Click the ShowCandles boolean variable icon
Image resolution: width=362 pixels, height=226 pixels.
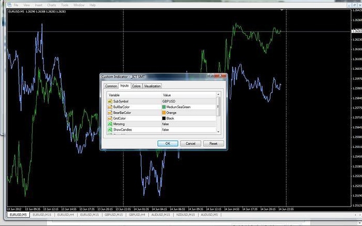point(110,130)
